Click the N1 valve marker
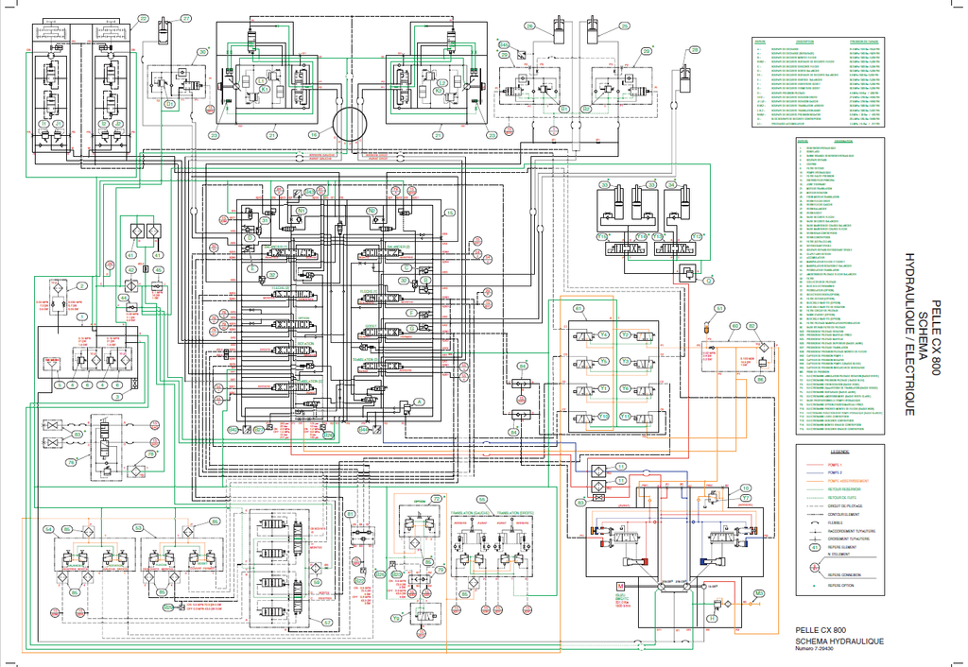The height and width of the screenshot is (667, 968). [301, 211]
